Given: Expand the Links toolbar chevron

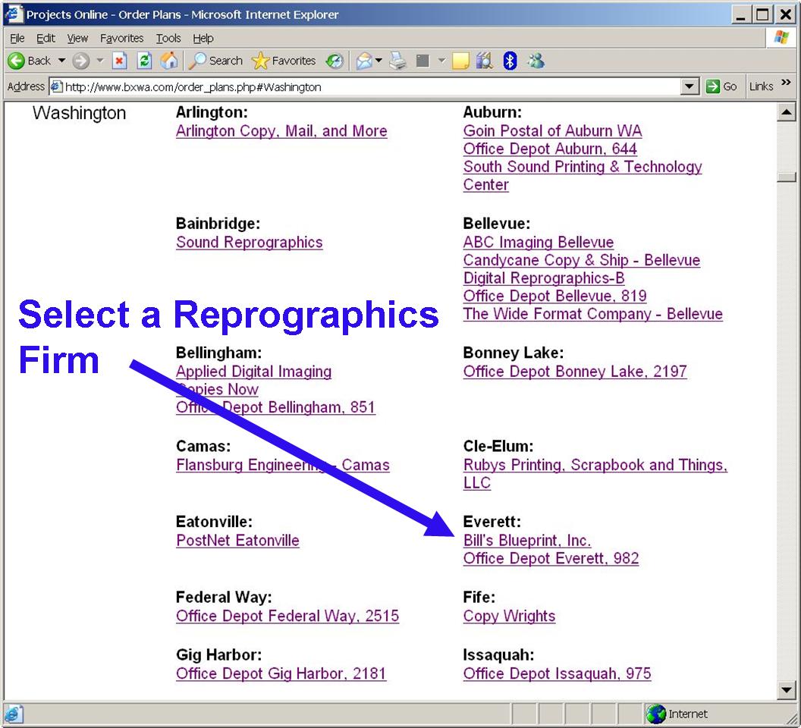Looking at the screenshot, I should tap(786, 83).
